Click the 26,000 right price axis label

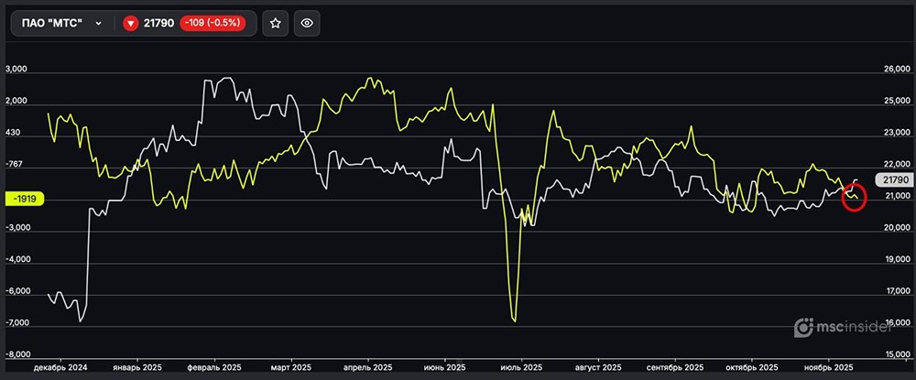[x=892, y=70]
